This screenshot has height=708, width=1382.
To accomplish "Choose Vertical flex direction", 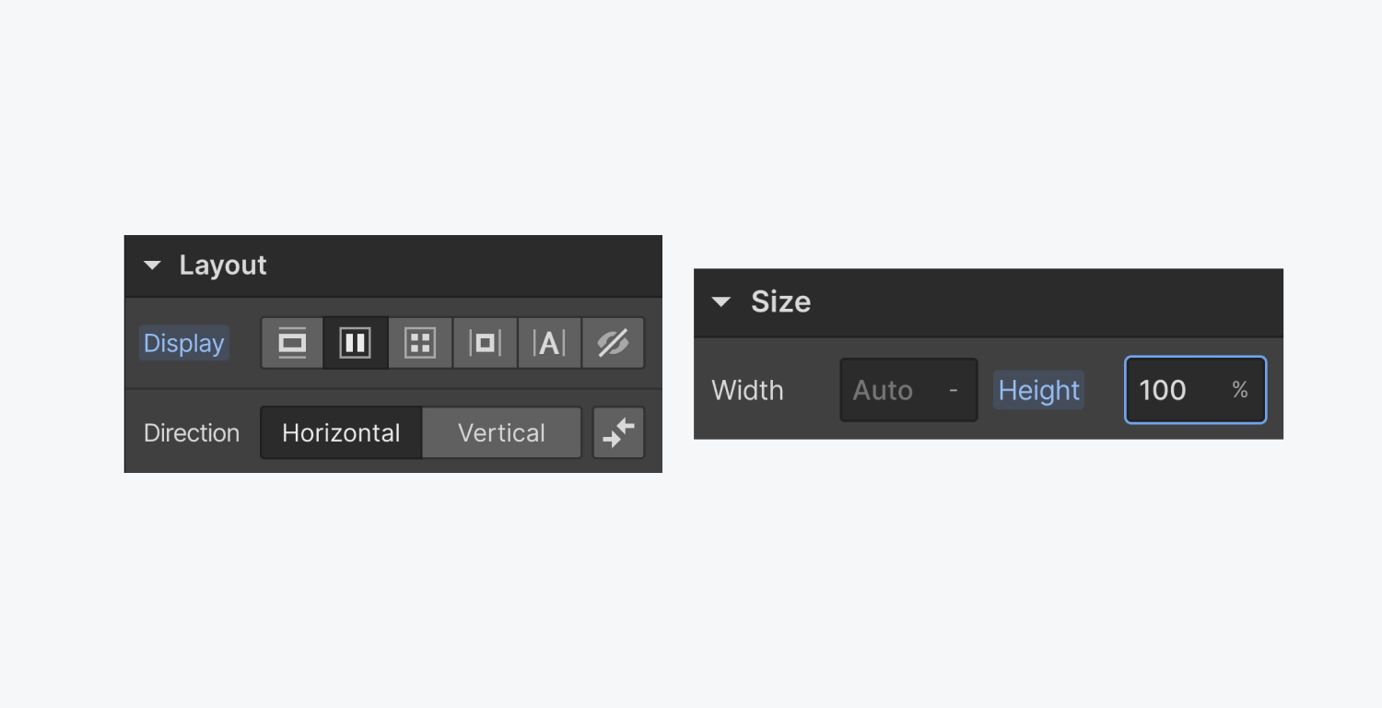I will tap(501, 432).
